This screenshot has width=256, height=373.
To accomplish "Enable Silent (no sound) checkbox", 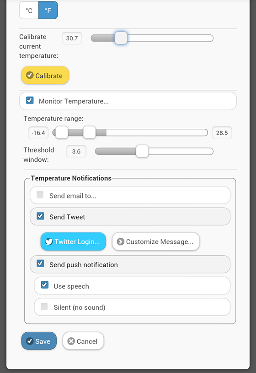I will point(44,307).
